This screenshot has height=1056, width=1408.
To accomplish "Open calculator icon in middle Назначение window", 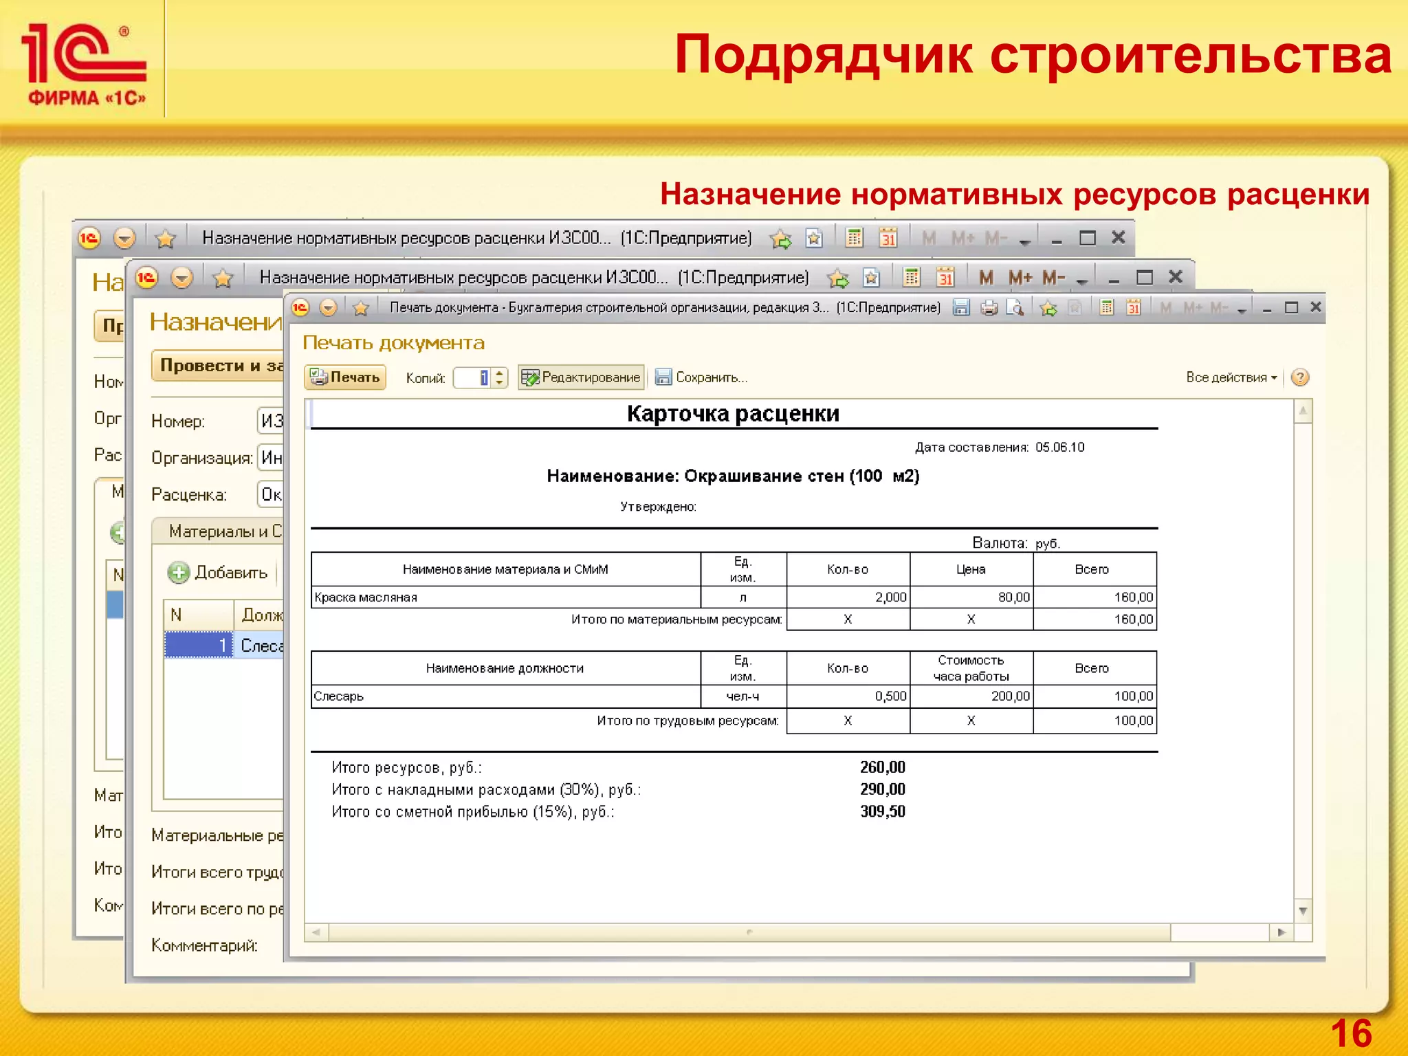I will 912,277.
